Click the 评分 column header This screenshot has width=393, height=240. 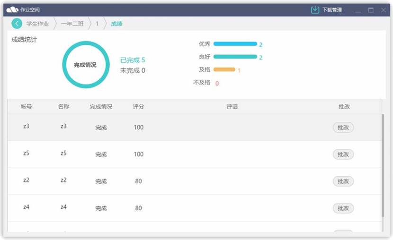tap(138, 106)
